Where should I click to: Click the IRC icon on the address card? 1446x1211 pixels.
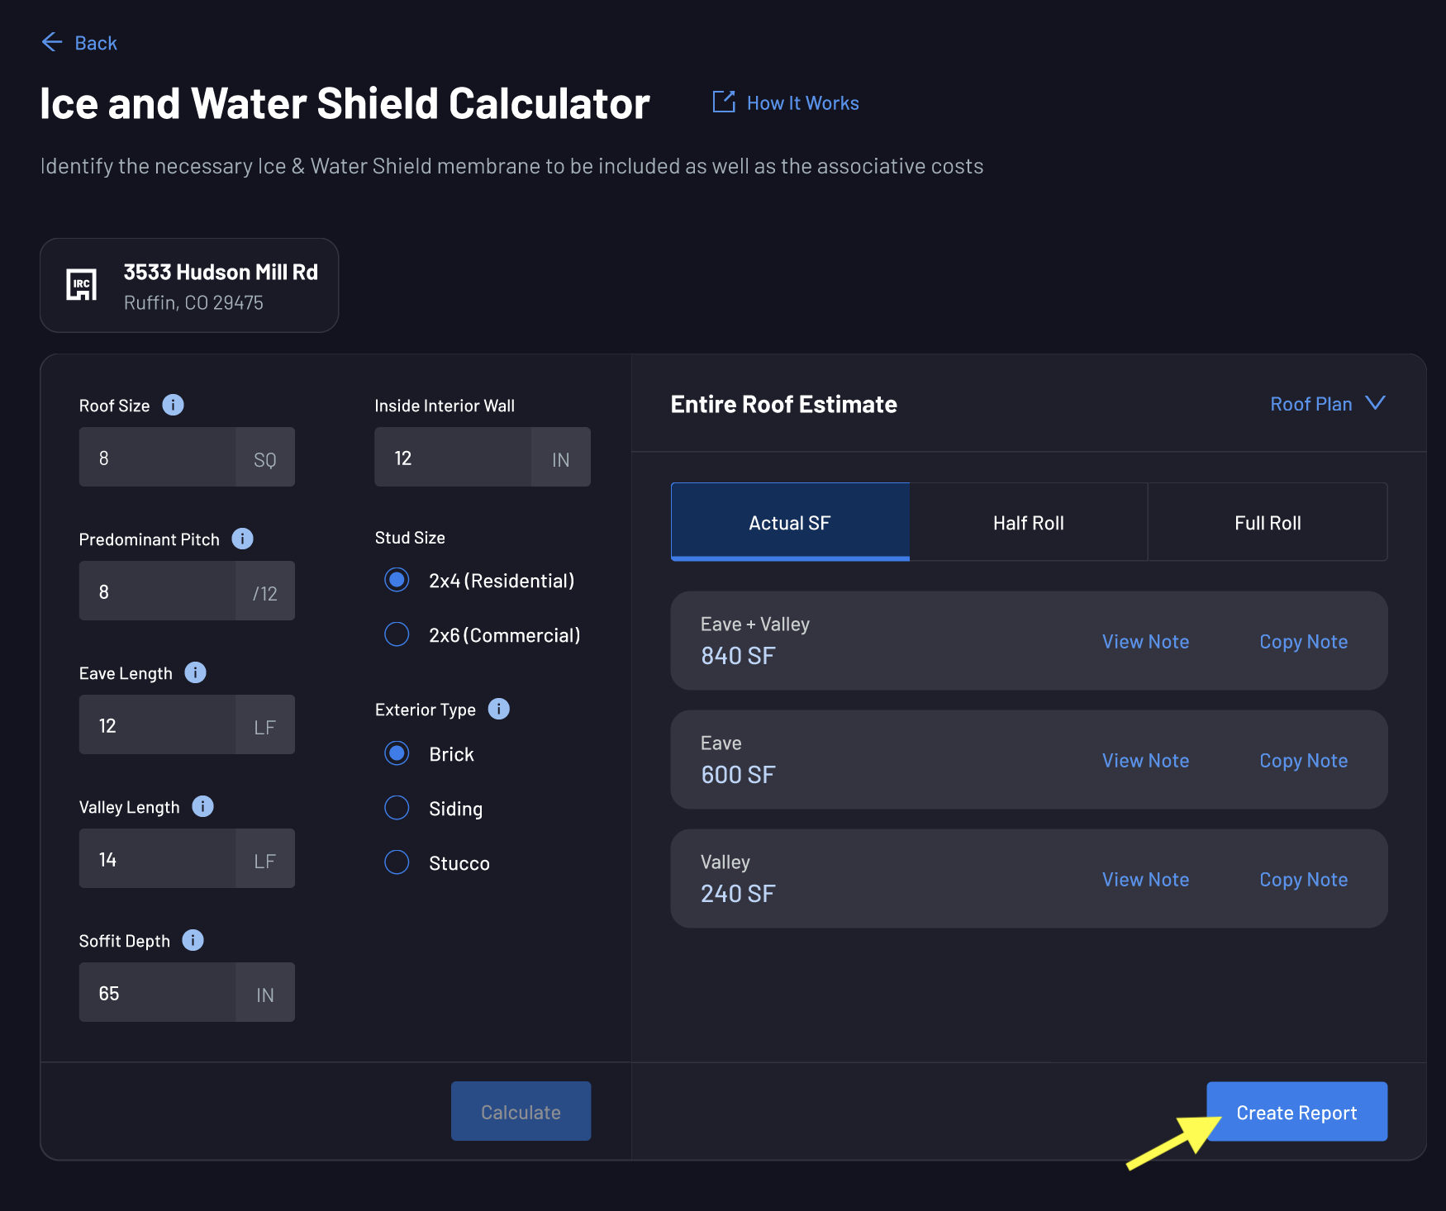click(81, 285)
